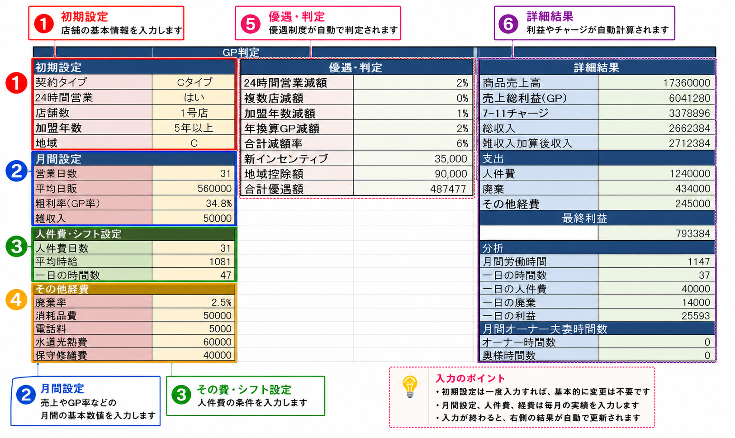The width and height of the screenshot is (735, 438).
Task: Click the orange number 4 badge beside その他経費
Action: (x=16, y=300)
